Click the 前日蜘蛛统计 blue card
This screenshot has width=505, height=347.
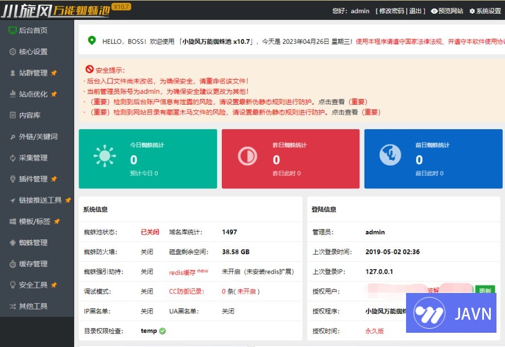433,159
